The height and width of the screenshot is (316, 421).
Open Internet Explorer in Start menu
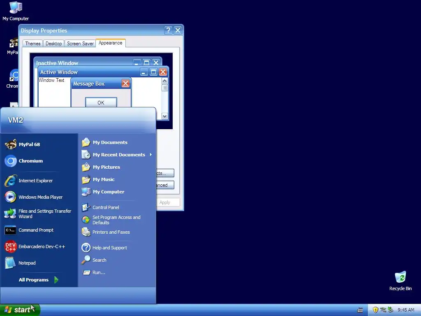pos(39,181)
